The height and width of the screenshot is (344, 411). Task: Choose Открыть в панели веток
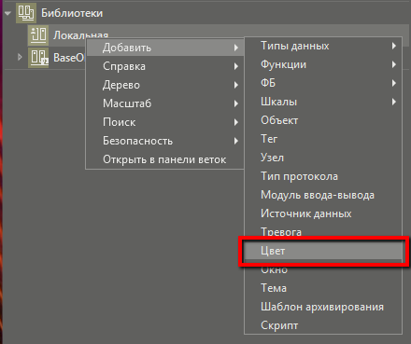pos(165,159)
